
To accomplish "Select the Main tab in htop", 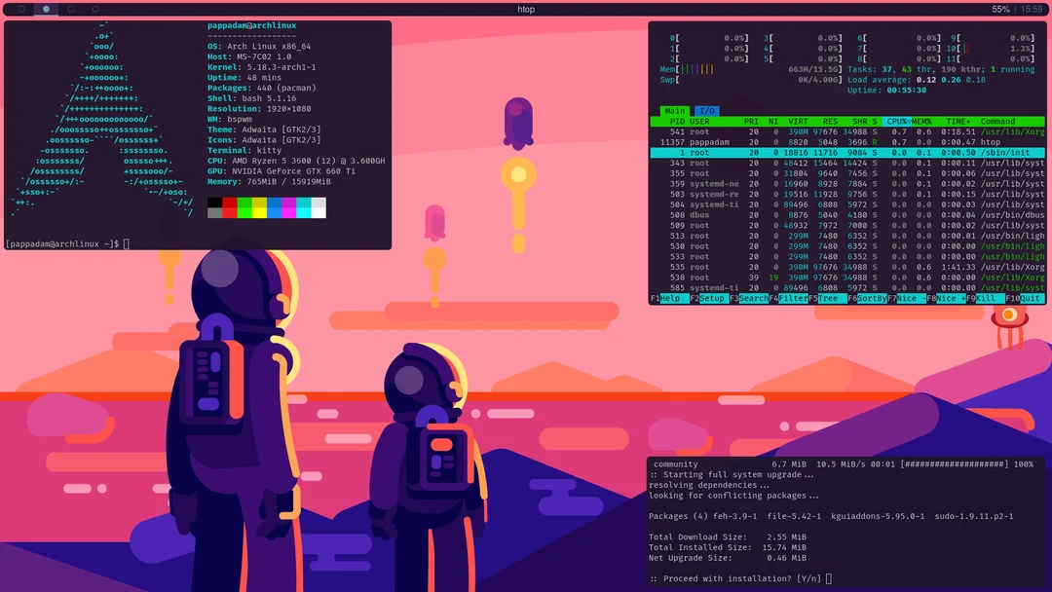I will [x=673, y=111].
